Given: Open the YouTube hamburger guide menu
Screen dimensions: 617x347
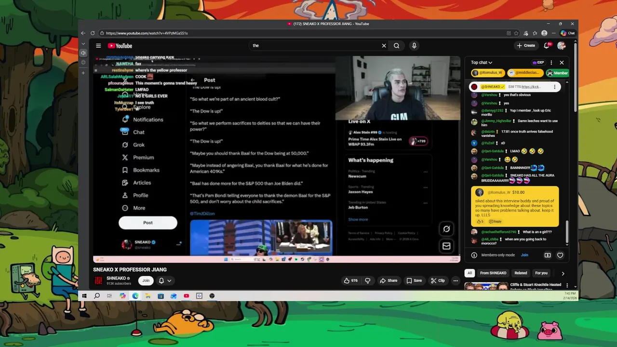Looking at the screenshot, I should pyautogui.click(x=98, y=46).
